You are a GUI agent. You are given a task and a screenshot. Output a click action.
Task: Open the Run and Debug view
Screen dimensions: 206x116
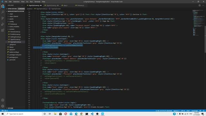point(3,24)
